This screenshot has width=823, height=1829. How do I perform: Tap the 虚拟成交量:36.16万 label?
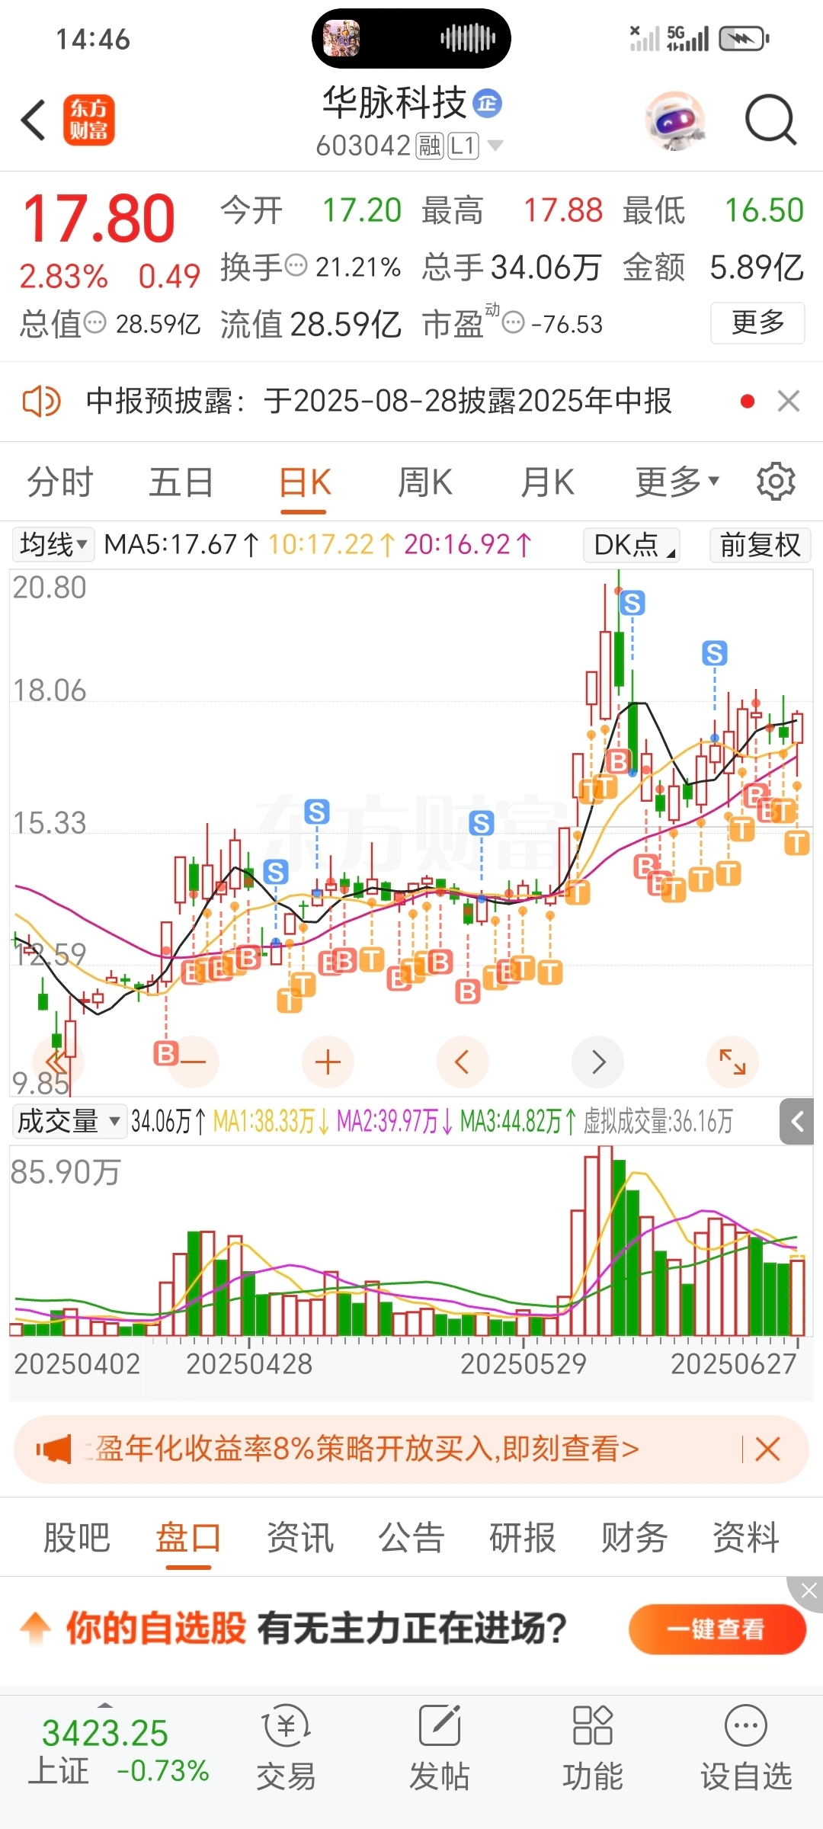click(658, 1122)
